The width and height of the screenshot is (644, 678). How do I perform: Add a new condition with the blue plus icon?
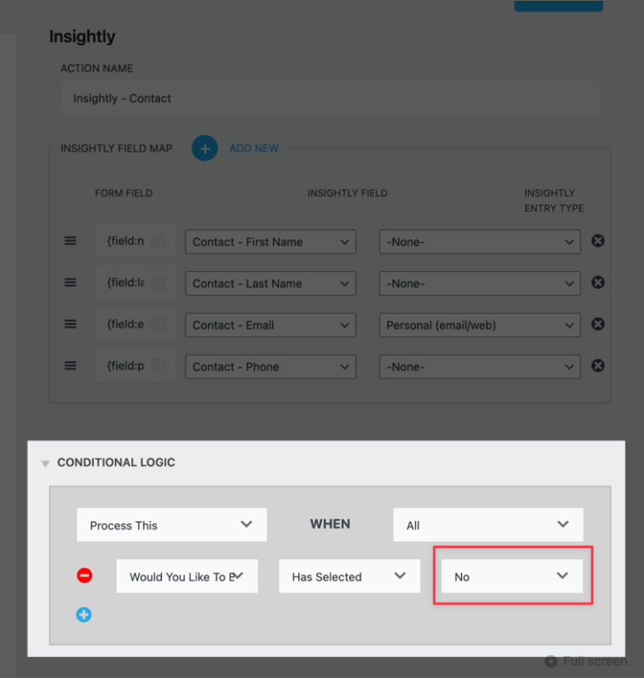[x=84, y=614]
